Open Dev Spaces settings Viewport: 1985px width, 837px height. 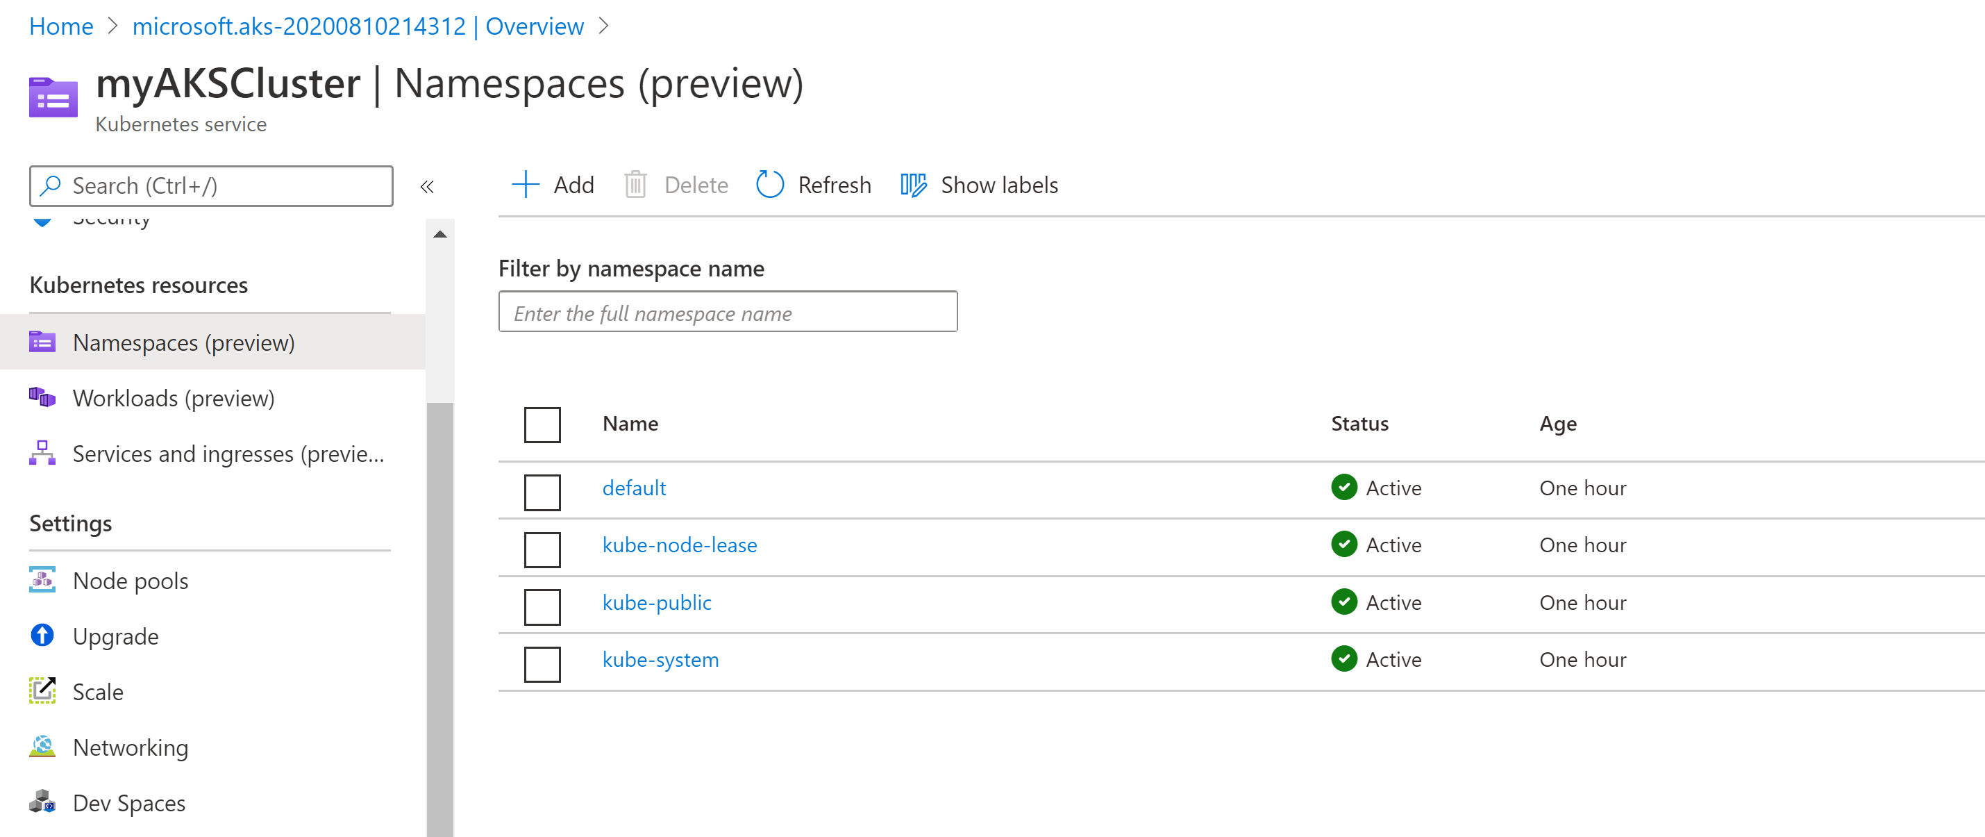212,802
